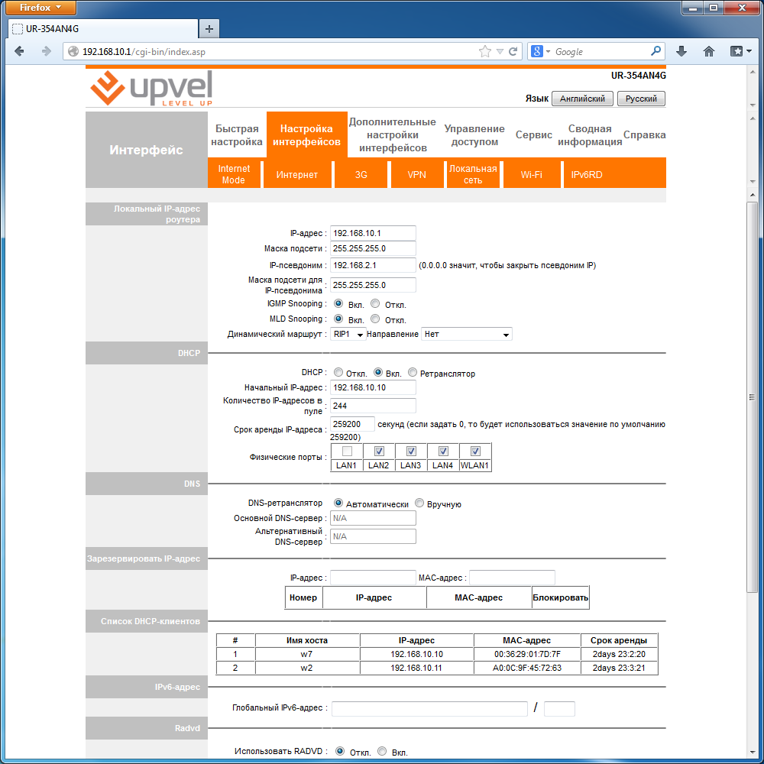This screenshot has height=764, width=764.
Task: Switch language to Английский
Action: [x=582, y=99]
